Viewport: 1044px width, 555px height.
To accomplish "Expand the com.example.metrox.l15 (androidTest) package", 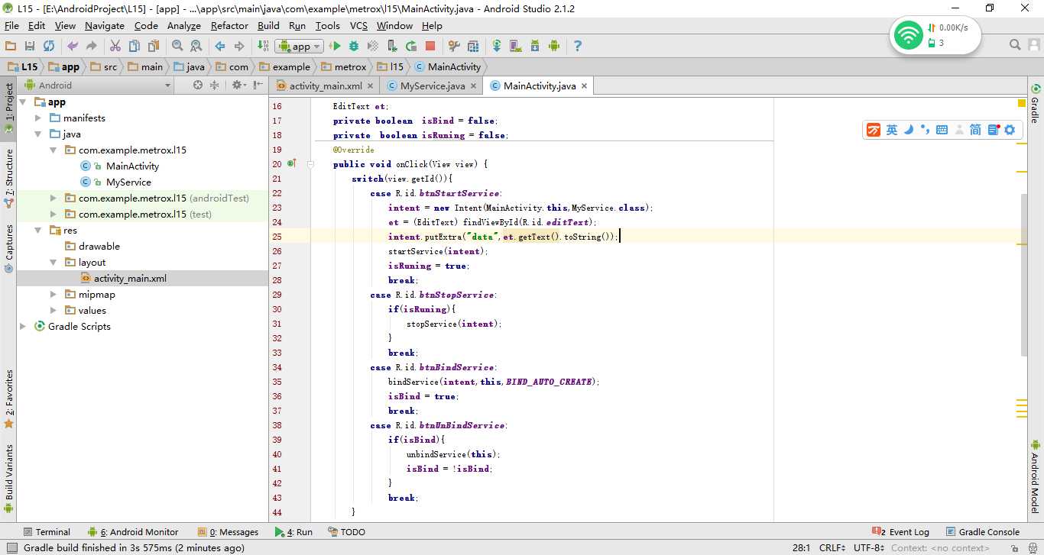I will (53, 198).
